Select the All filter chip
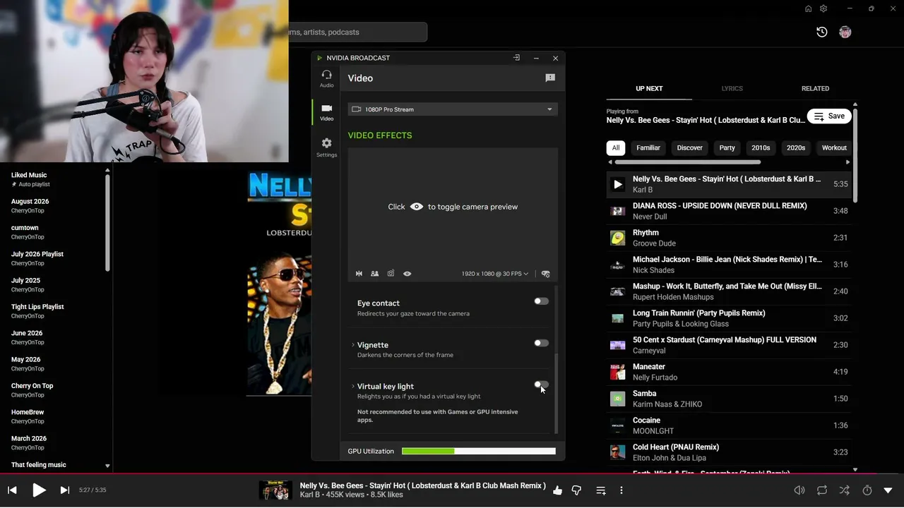 click(616, 148)
